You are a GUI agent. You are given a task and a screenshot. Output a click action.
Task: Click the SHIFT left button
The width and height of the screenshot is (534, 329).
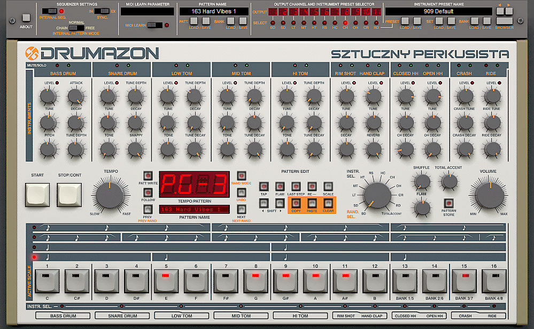[x=264, y=203]
